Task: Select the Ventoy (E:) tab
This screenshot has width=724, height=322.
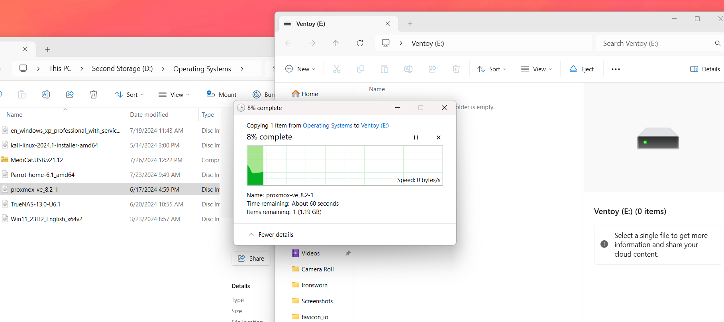Action: [338, 24]
